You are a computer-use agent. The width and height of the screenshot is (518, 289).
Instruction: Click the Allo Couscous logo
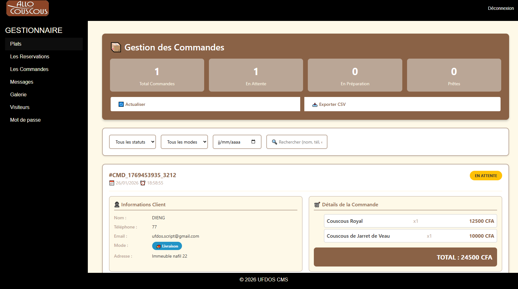click(x=28, y=8)
